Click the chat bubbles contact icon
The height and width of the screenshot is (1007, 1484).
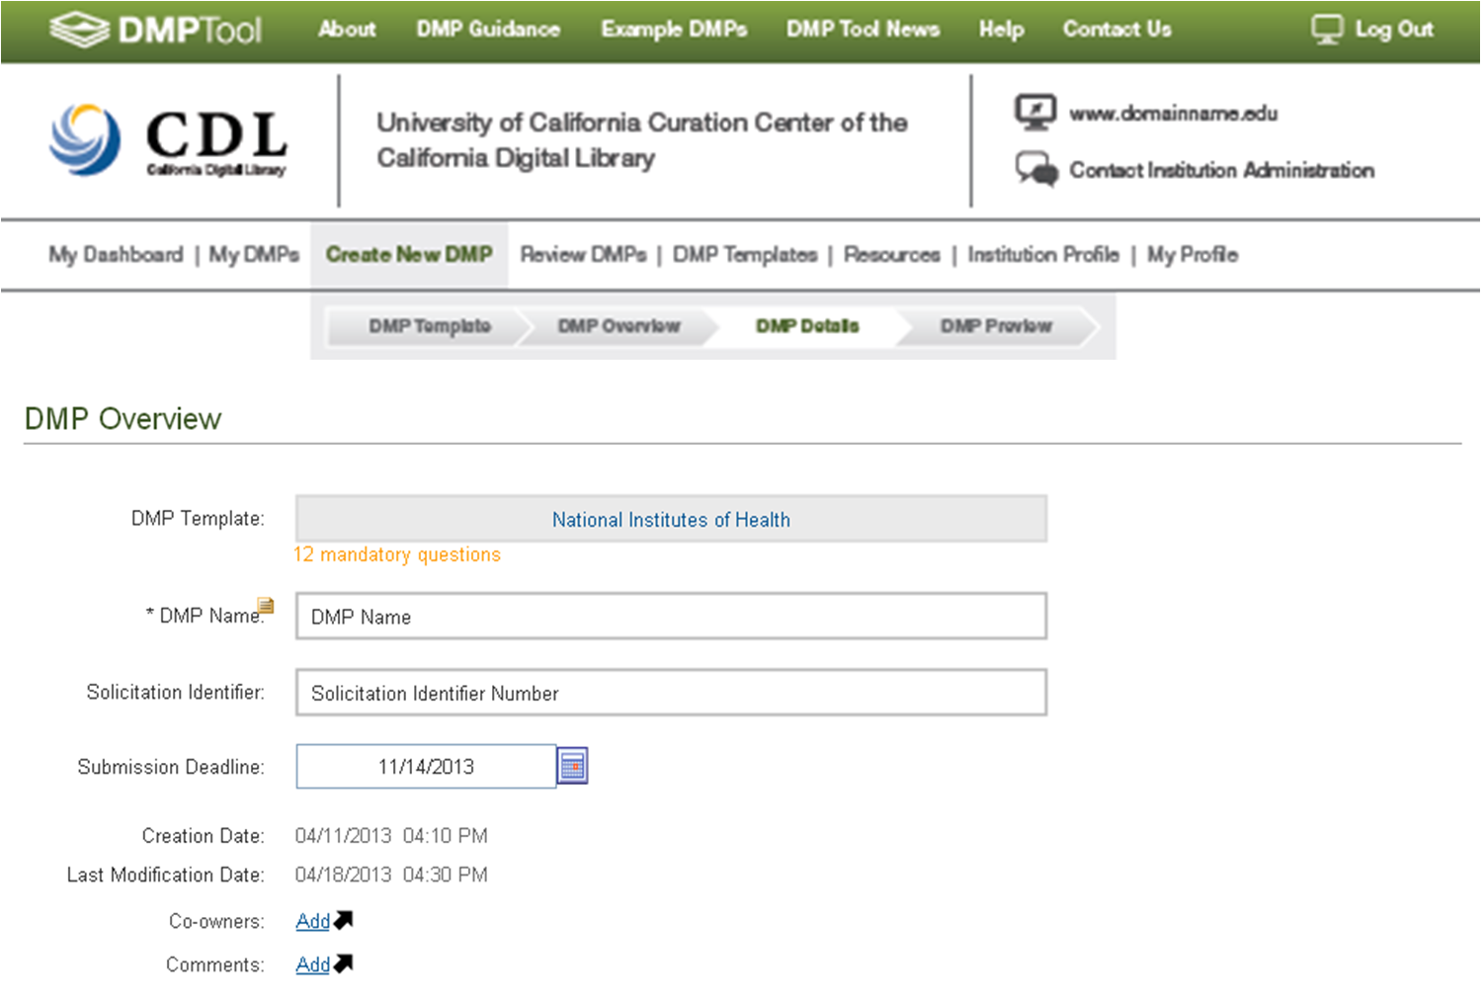pyautogui.click(x=1035, y=169)
